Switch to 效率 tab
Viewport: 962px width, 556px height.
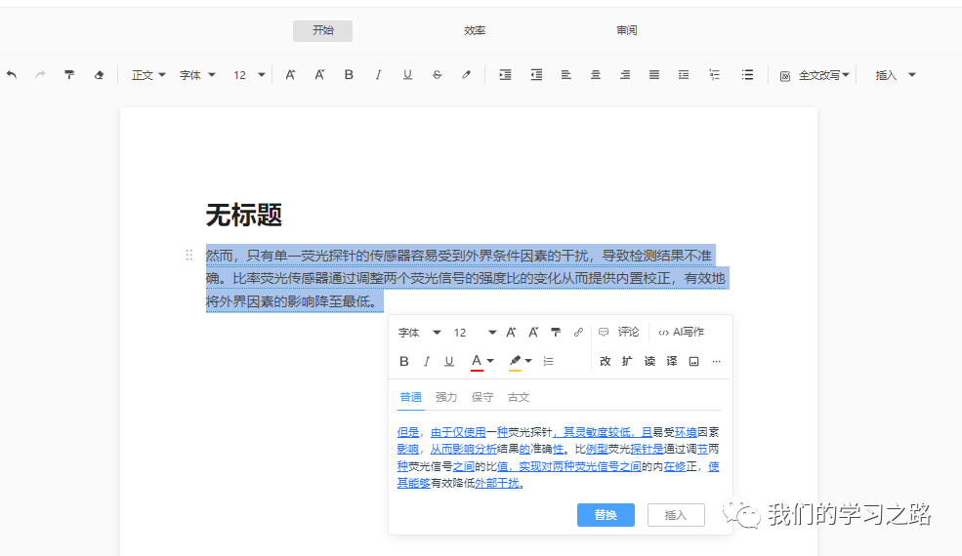[475, 30]
